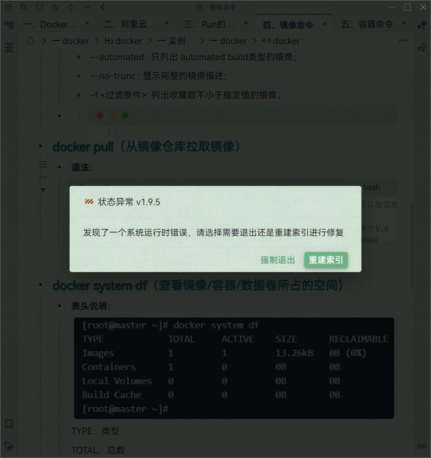This screenshot has height=458, width=431.
Task: Open the mind-map view icon in the sidebar
Action: tap(9, 25)
